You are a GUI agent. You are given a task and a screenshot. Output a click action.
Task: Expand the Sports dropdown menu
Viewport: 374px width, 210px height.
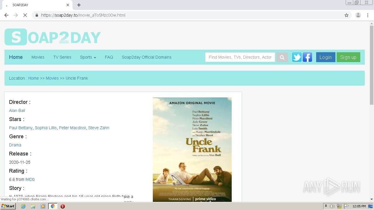pyautogui.click(x=88, y=57)
